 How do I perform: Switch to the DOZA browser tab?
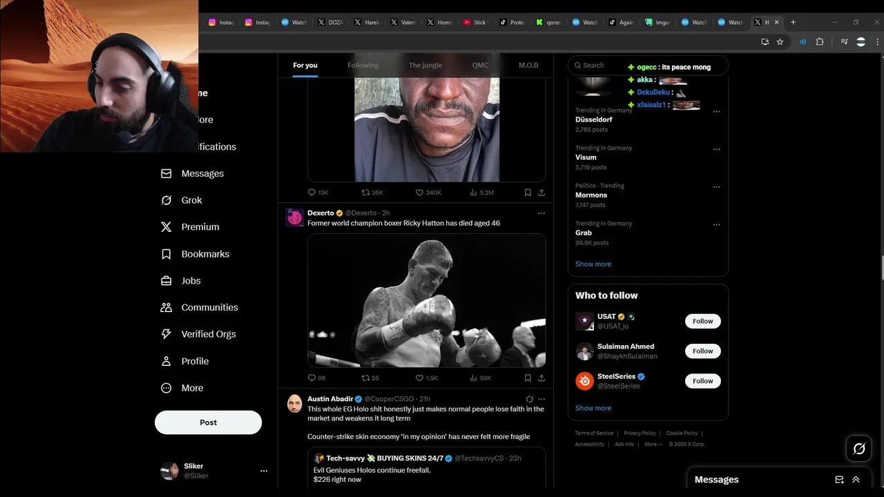[330, 22]
